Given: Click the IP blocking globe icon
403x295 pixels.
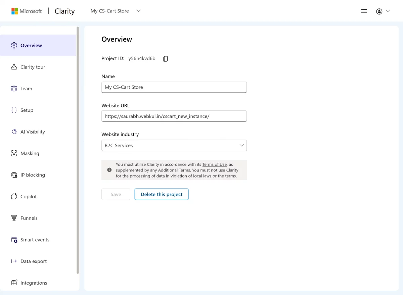Looking at the screenshot, I should tap(14, 175).
